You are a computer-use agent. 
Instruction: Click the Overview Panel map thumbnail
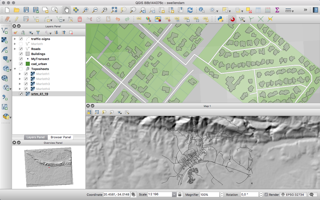pyautogui.click(x=48, y=167)
